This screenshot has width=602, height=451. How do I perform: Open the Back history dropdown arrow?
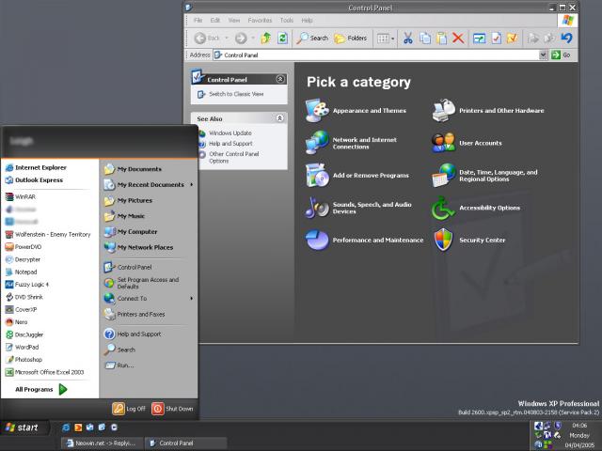(x=227, y=38)
